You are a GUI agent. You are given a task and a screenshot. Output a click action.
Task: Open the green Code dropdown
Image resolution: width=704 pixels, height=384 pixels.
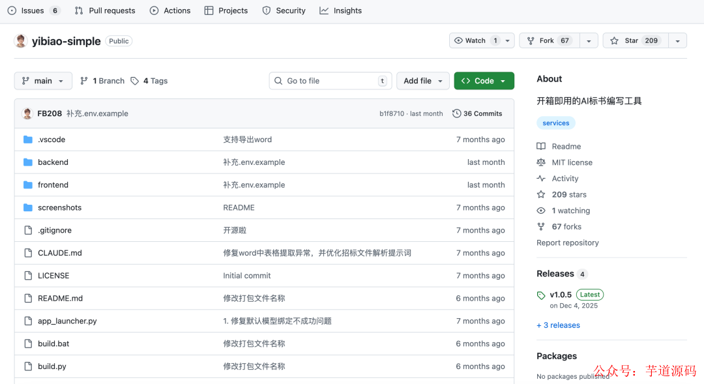click(484, 81)
